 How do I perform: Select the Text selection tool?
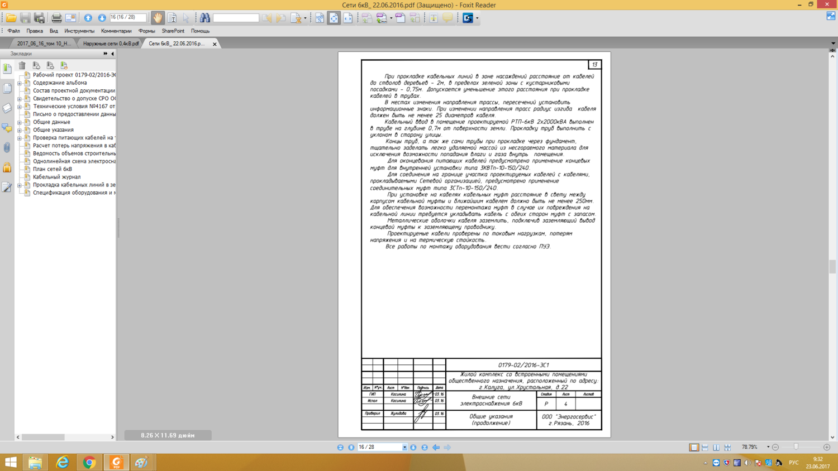point(172,18)
